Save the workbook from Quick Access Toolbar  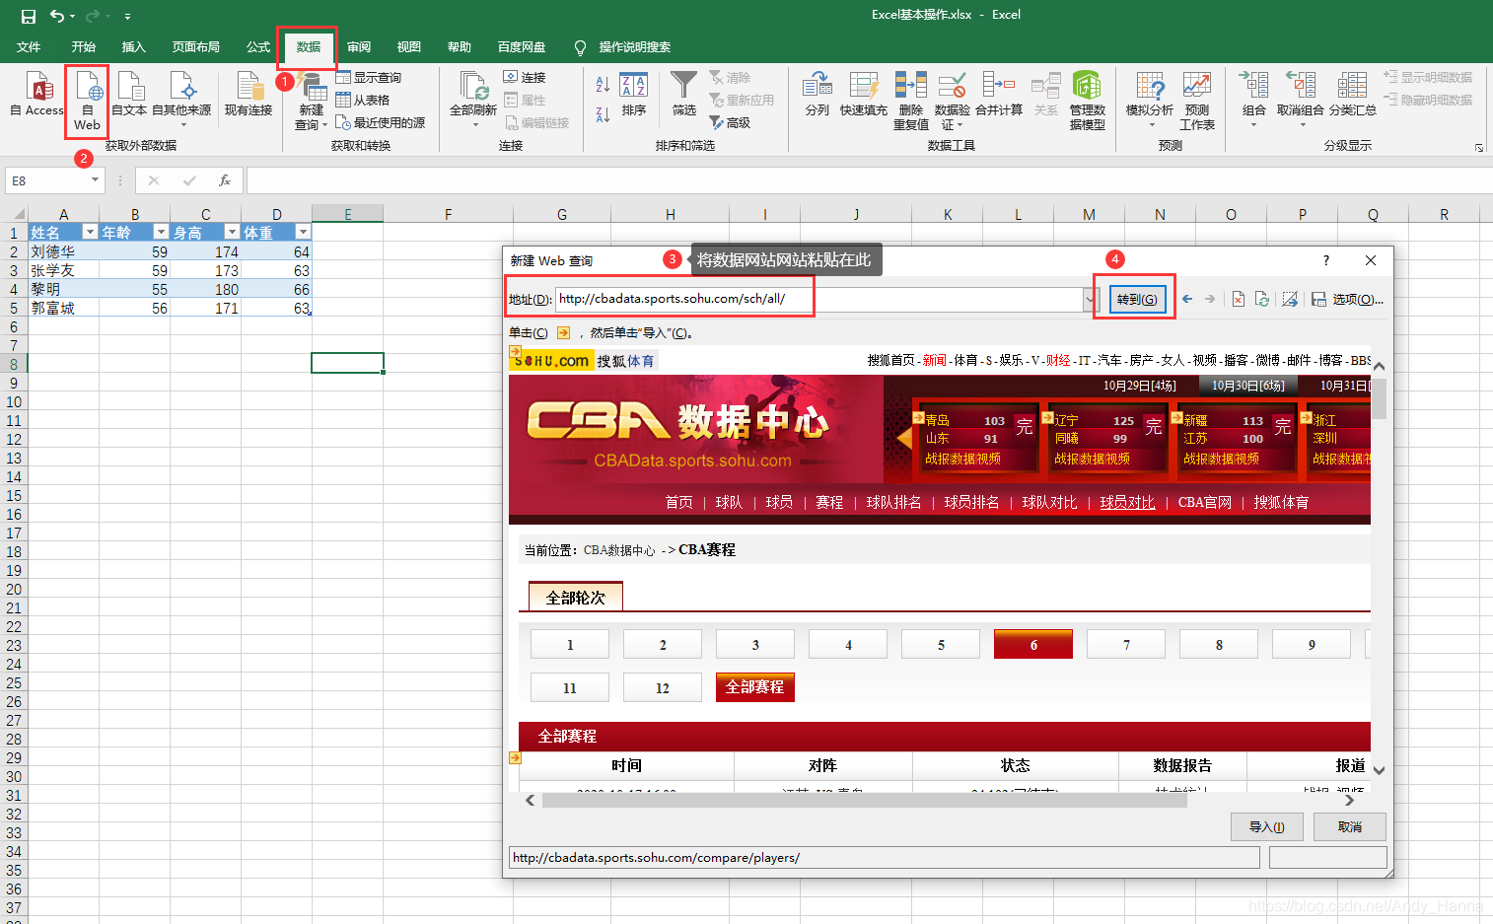pyautogui.click(x=29, y=16)
